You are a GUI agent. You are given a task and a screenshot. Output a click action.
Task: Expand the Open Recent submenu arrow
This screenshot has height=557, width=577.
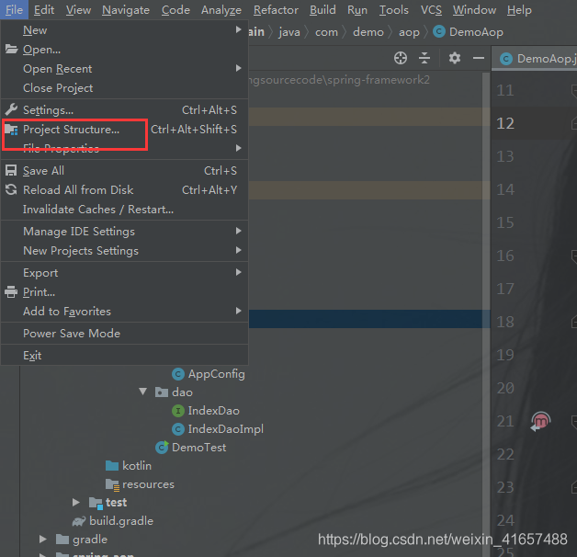(x=239, y=68)
